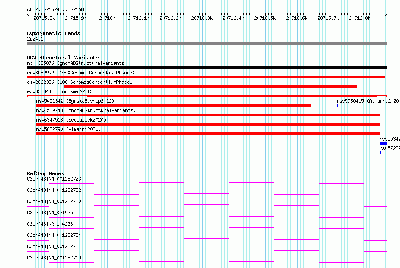Open C2orf43|NR_104233 transcript label
This screenshot has width=400, height=268.
coord(50,224)
